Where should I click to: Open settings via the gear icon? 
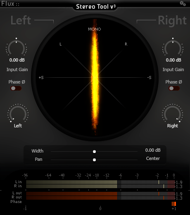[183, 3]
